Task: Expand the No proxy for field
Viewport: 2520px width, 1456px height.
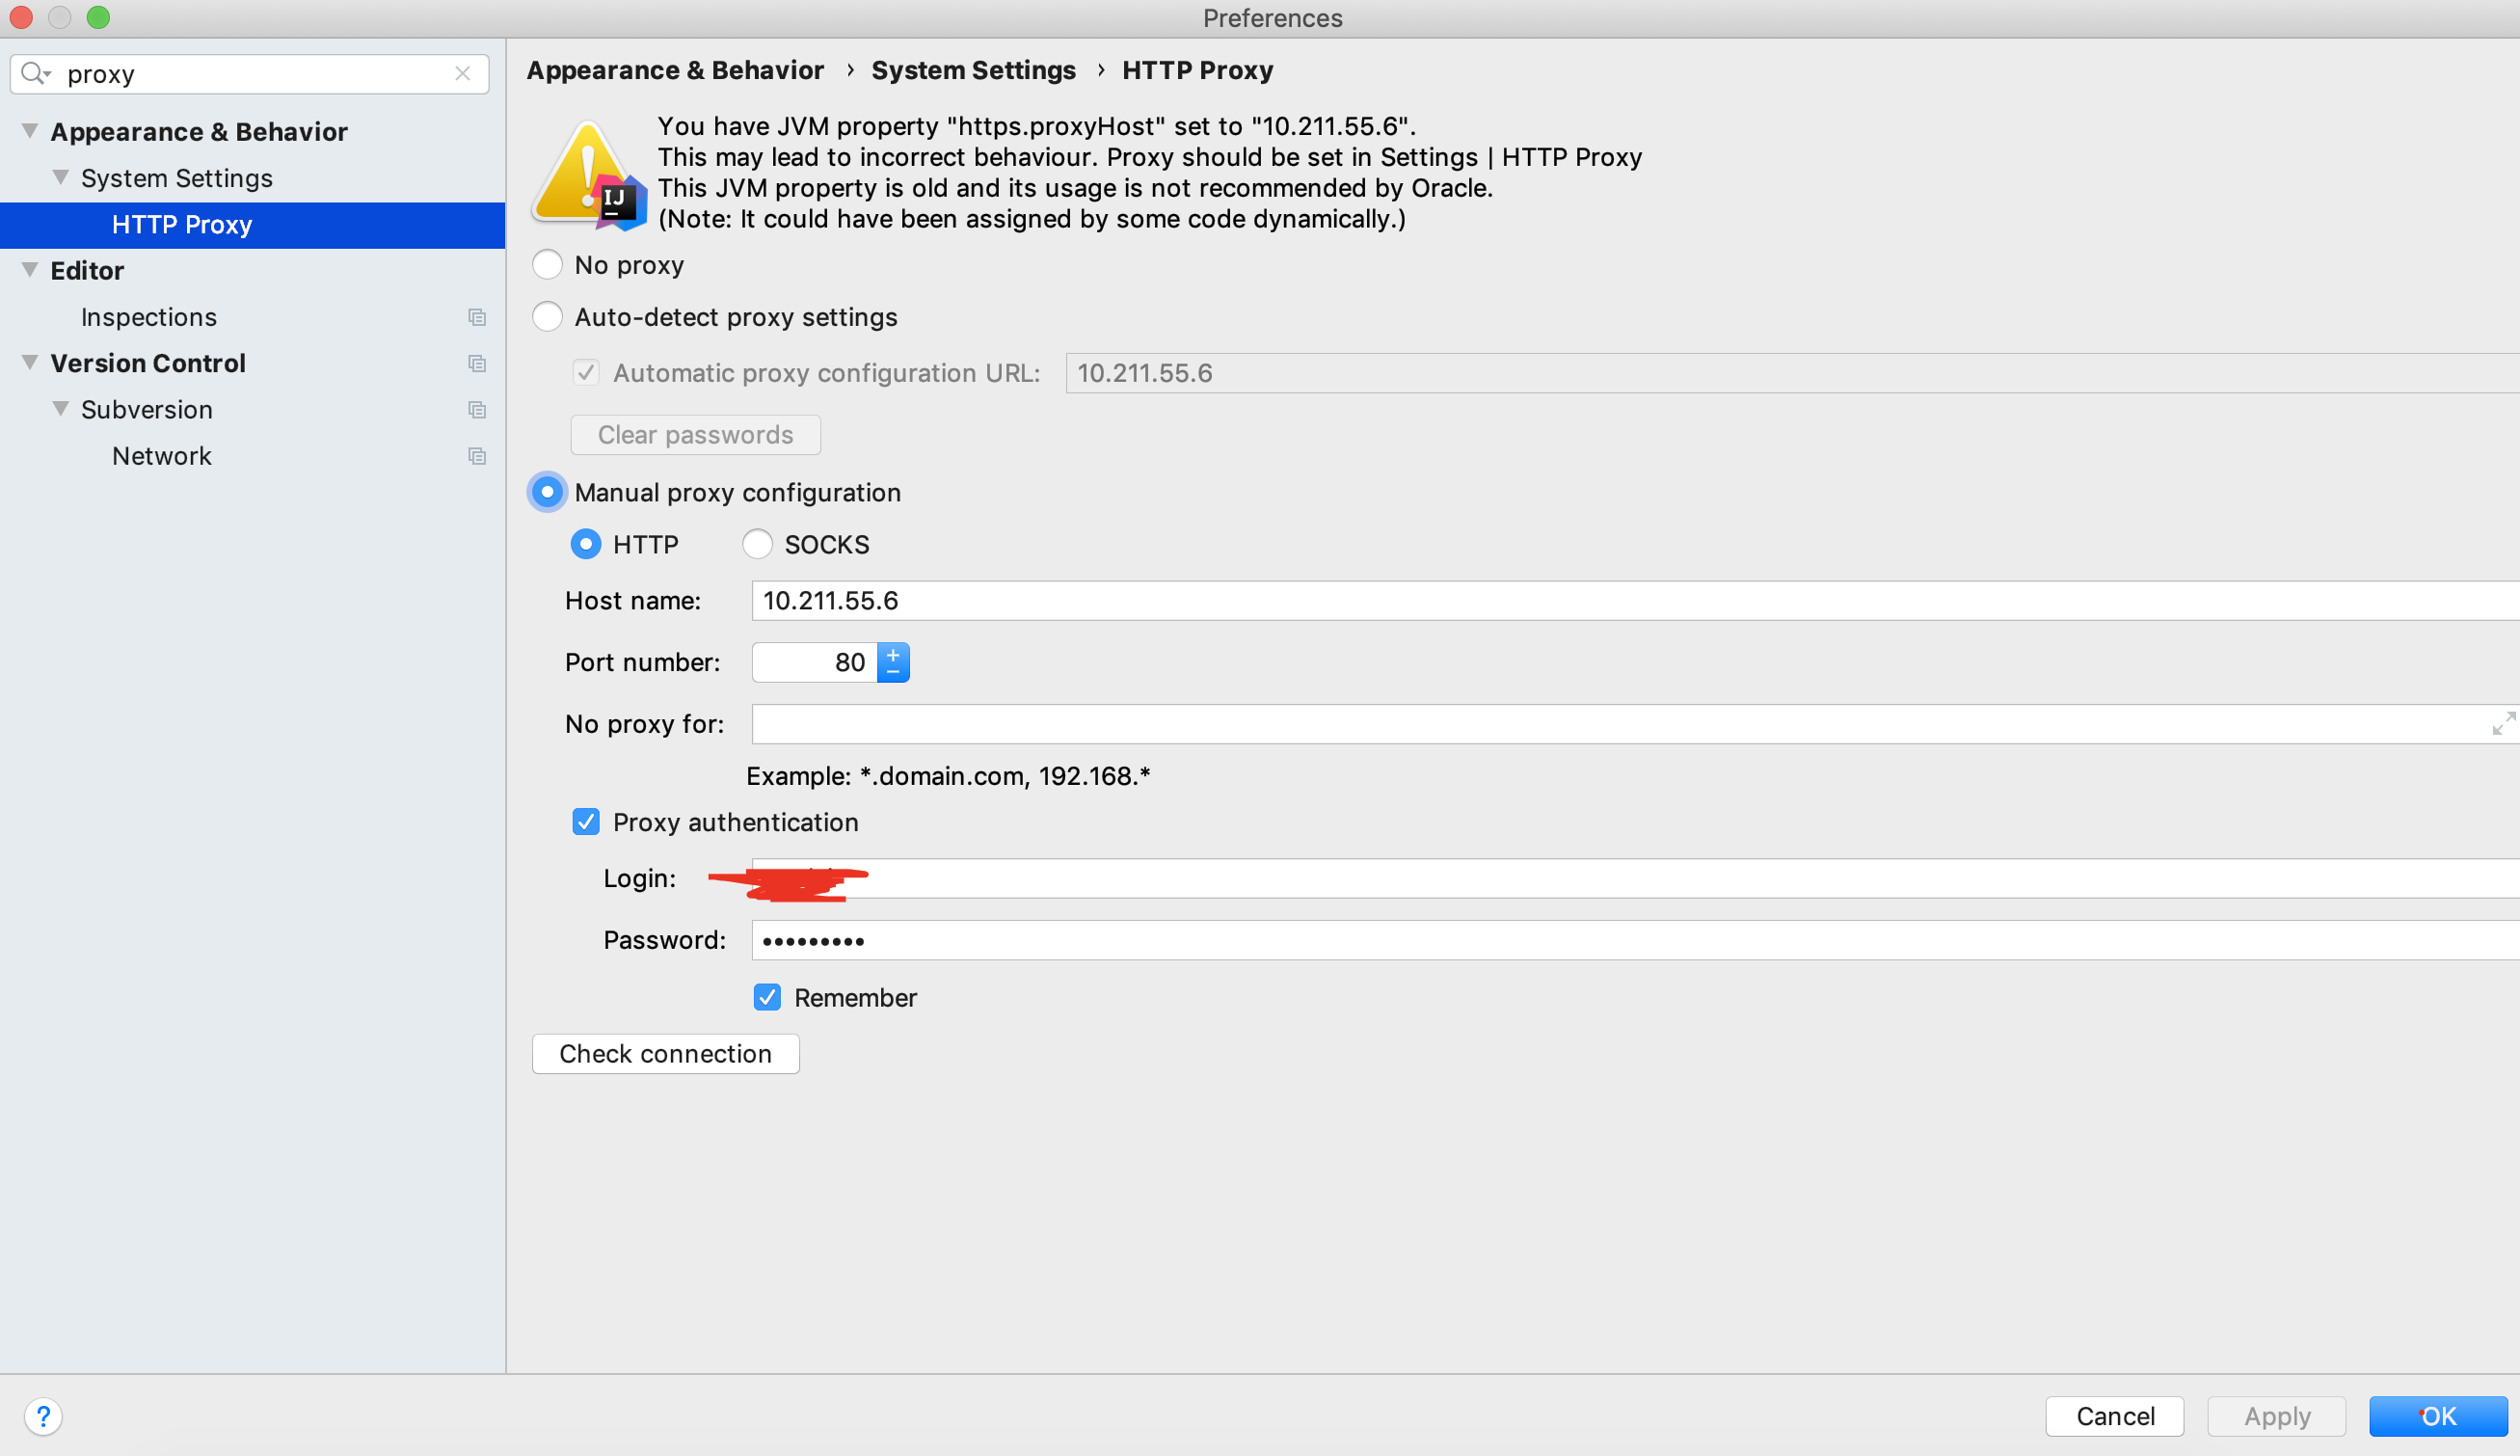Action: tap(2503, 723)
